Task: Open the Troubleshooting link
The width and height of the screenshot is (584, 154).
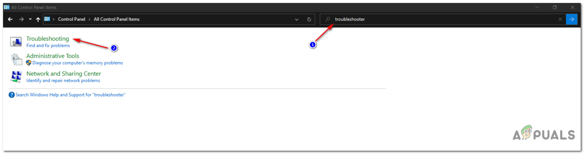Action: pos(48,38)
